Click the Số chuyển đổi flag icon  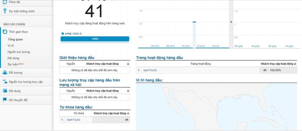pos(5,100)
